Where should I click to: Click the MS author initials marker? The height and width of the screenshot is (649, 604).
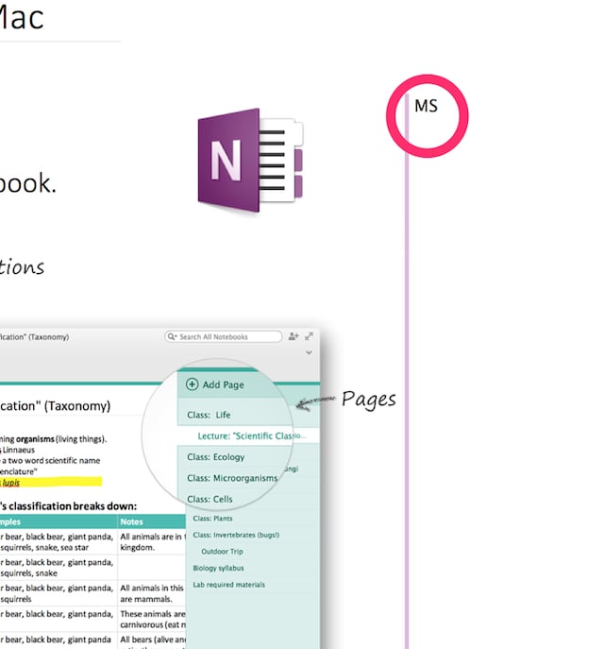(x=427, y=106)
